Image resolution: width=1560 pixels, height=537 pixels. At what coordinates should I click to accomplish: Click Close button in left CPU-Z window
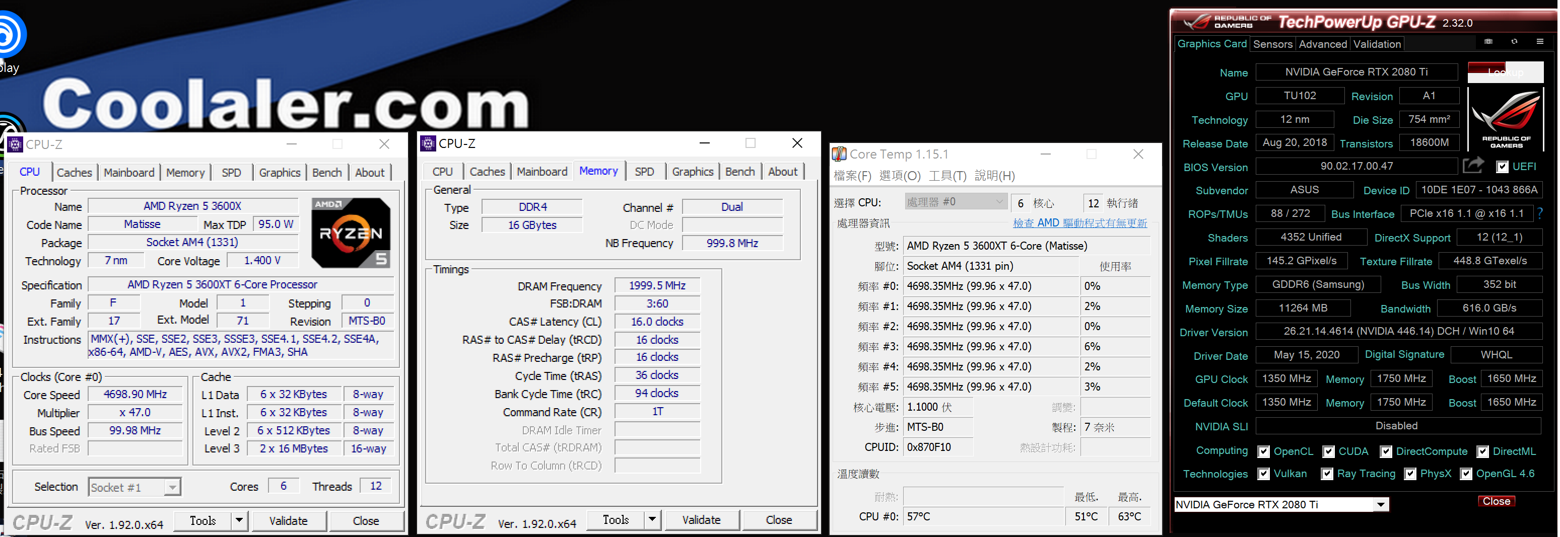[366, 521]
